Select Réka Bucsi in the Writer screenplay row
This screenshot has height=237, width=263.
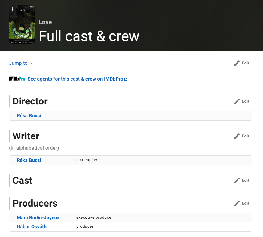tap(29, 160)
